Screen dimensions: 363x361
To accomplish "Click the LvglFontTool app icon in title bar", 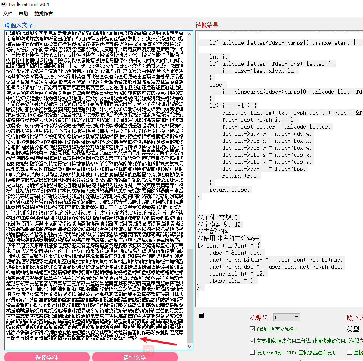I will (4, 4).
